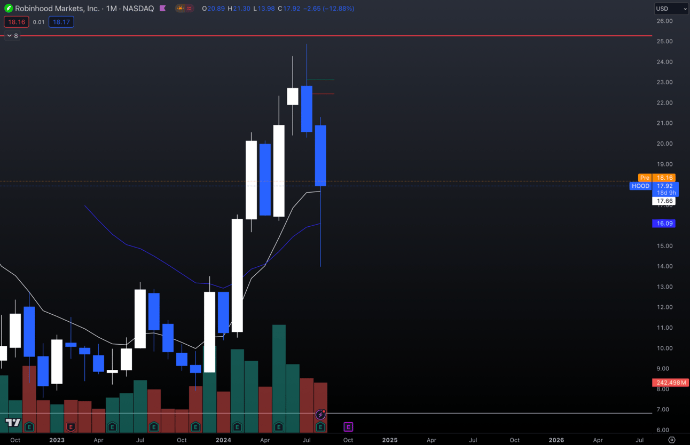Click the high value H21.30
The height and width of the screenshot is (445, 690).
pyautogui.click(x=239, y=9)
